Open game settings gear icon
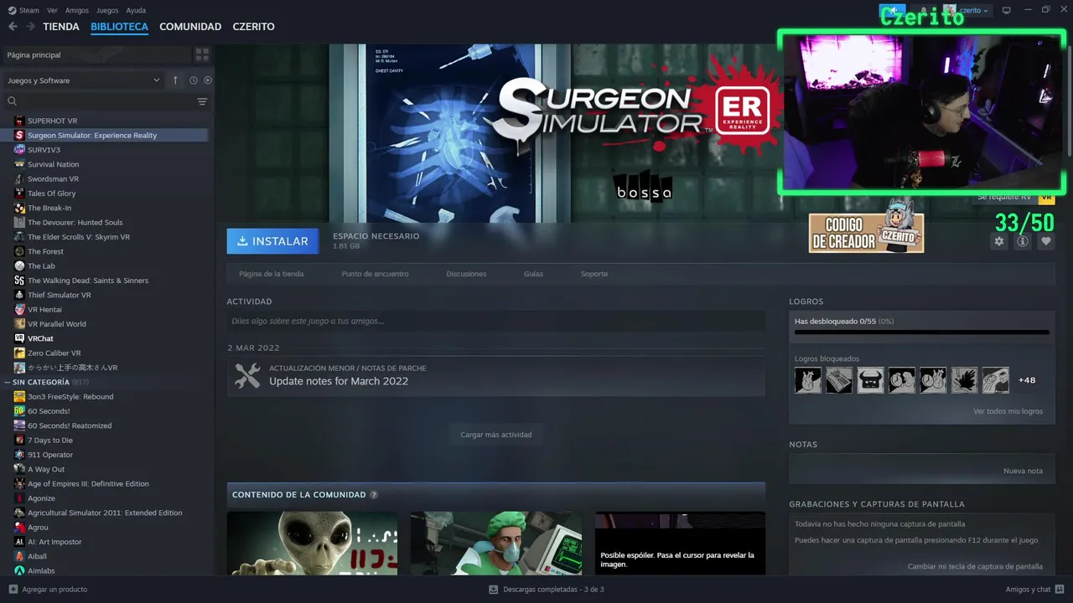 pos(998,241)
